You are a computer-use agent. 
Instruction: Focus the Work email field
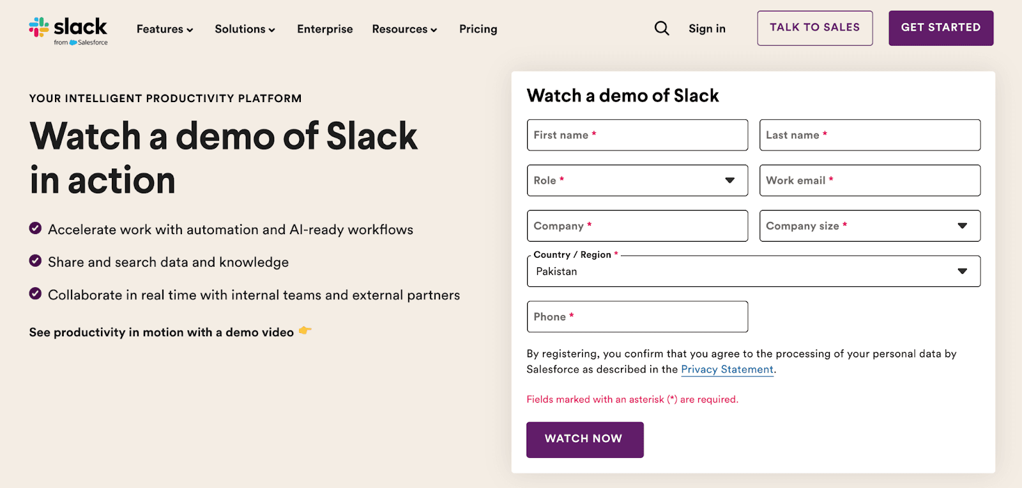click(x=870, y=181)
